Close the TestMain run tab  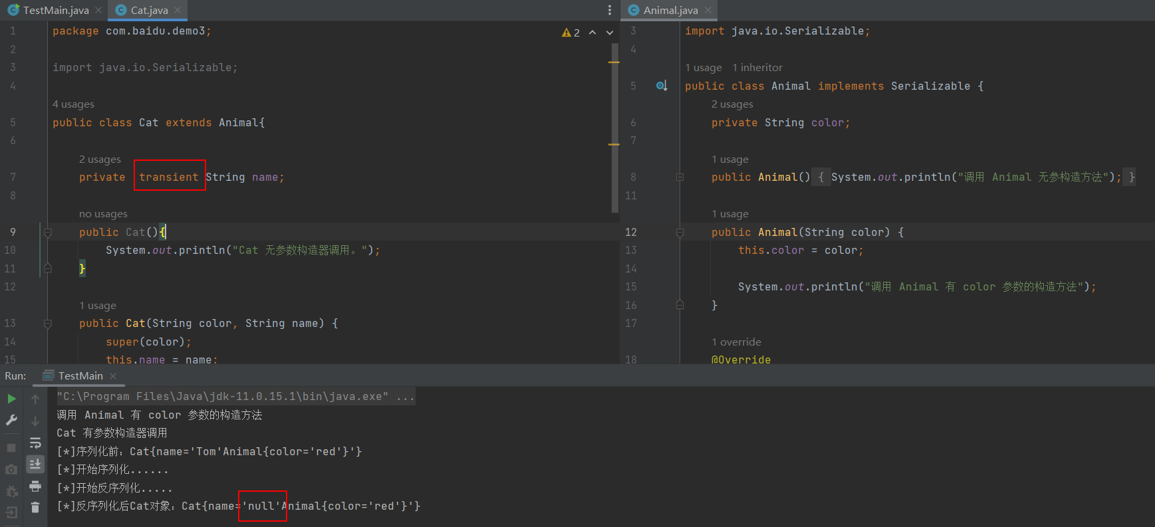(113, 376)
